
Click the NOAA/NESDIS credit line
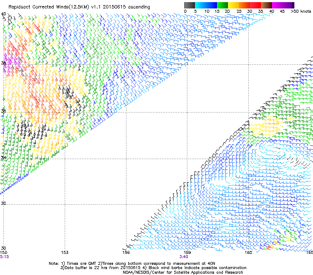tap(183, 272)
